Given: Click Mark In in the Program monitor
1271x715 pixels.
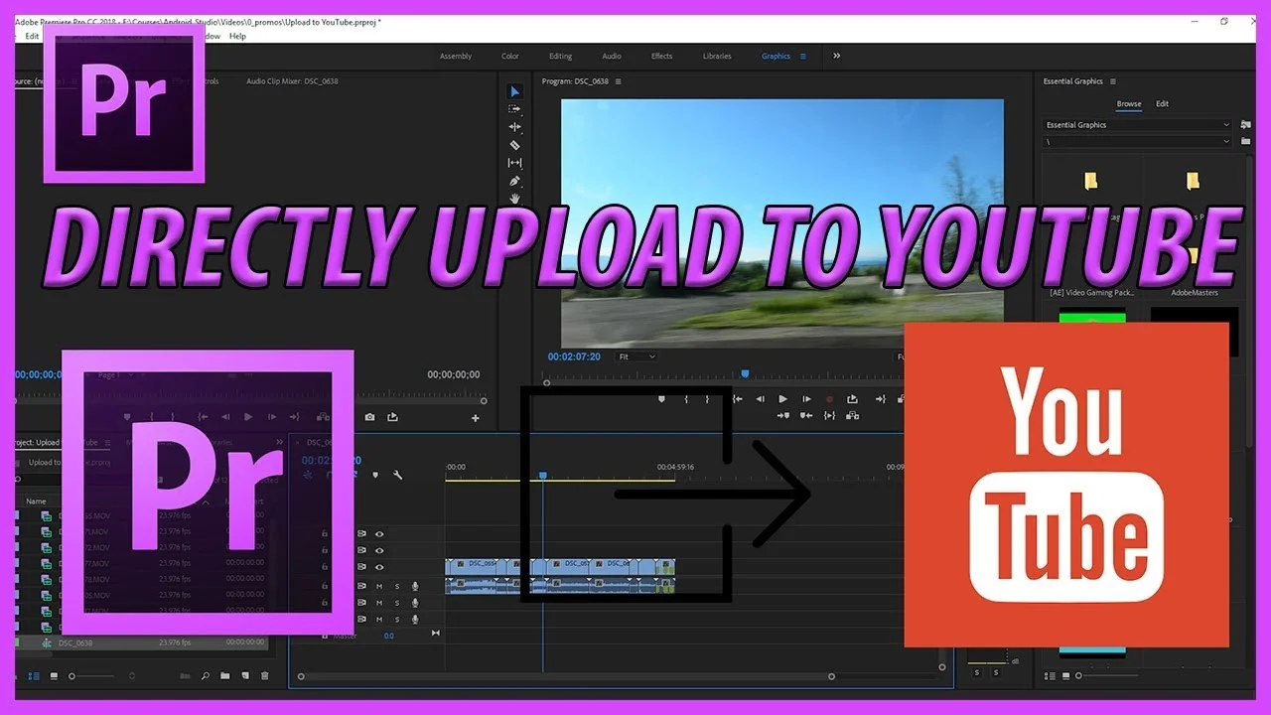Looking at the screenshot, I should (685, 399).
